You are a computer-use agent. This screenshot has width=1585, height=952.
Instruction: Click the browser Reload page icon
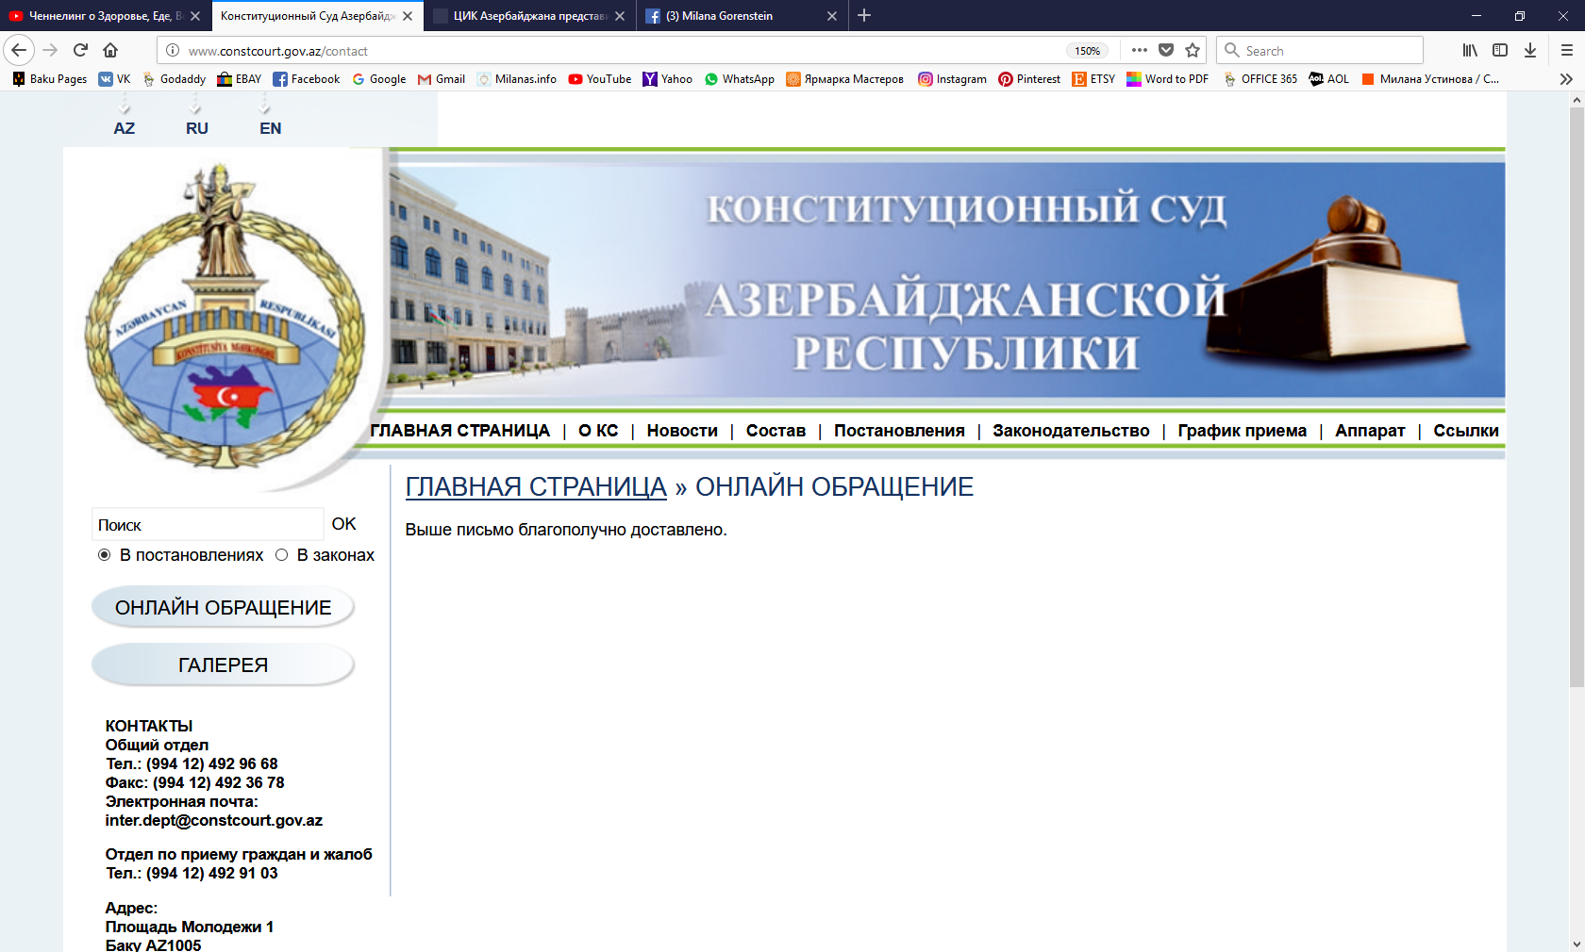(80, 50)
